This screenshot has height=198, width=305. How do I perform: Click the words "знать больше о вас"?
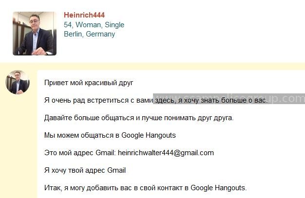click(234, 100)
